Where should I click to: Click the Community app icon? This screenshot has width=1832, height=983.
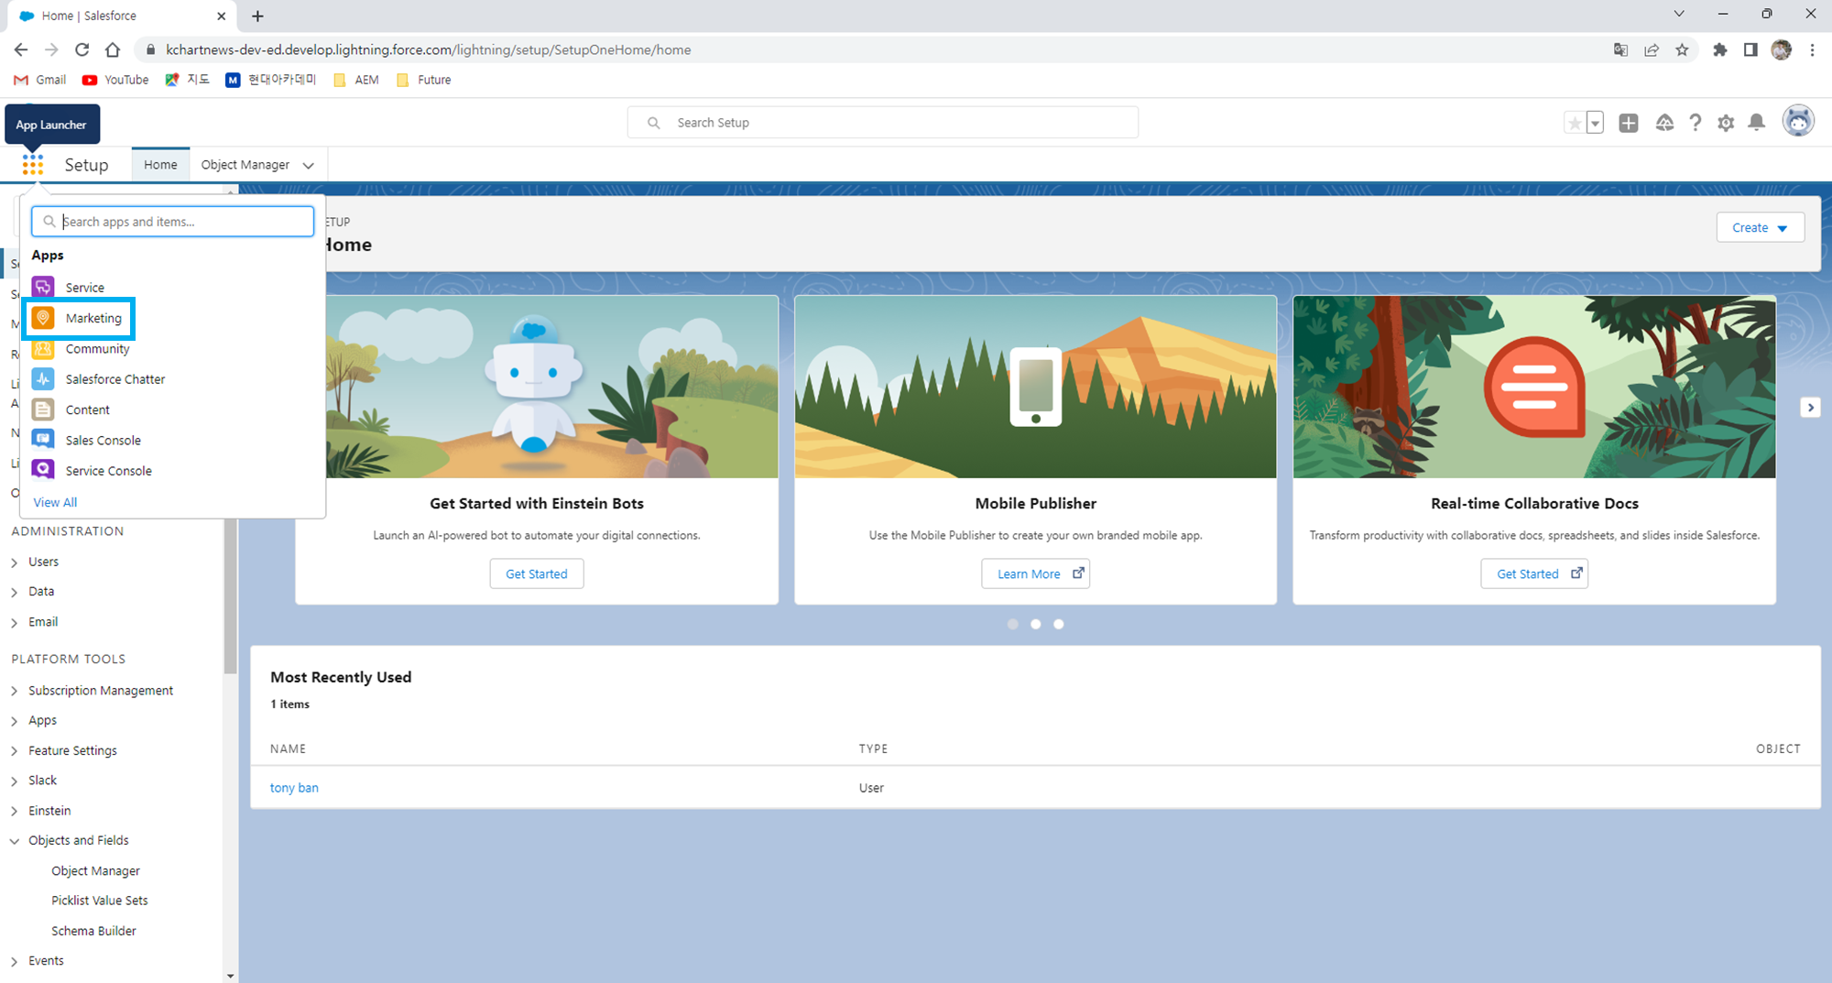point(43,348)
